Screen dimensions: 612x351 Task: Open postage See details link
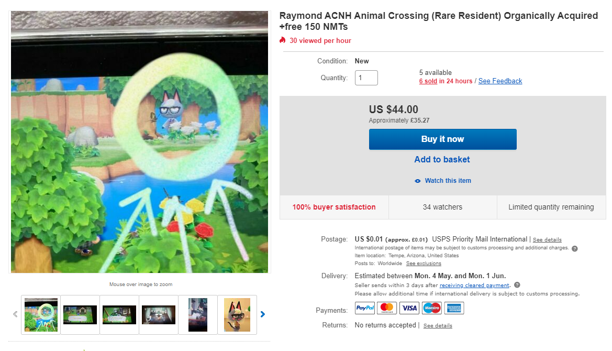click(x=547, y=240)
